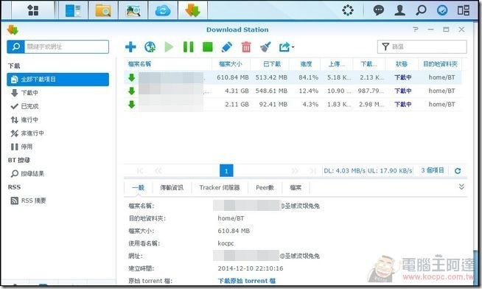Go to first page arrow
This screenshot has height=289, width=482.
click(x=140, y=170)
